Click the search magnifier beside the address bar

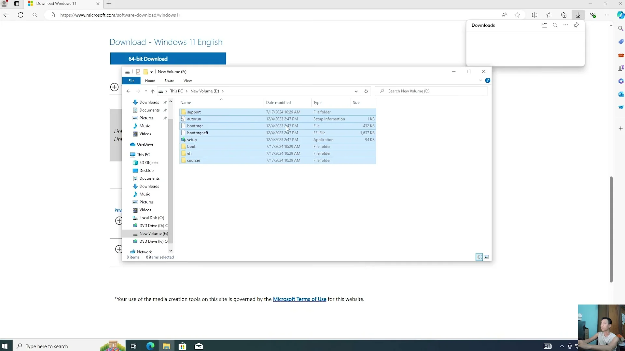pyautogui.click(x=35, y=15)
